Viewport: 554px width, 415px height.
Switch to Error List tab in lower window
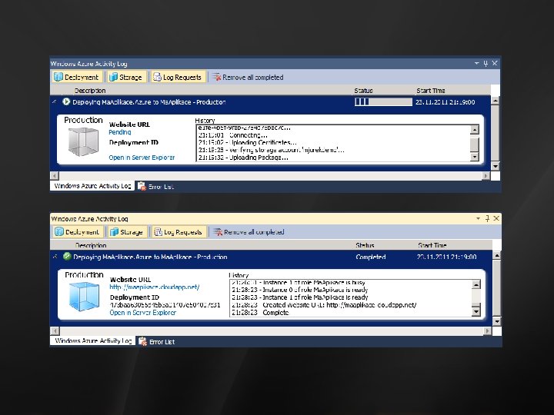pyautogui.click(x=156, y=341)
